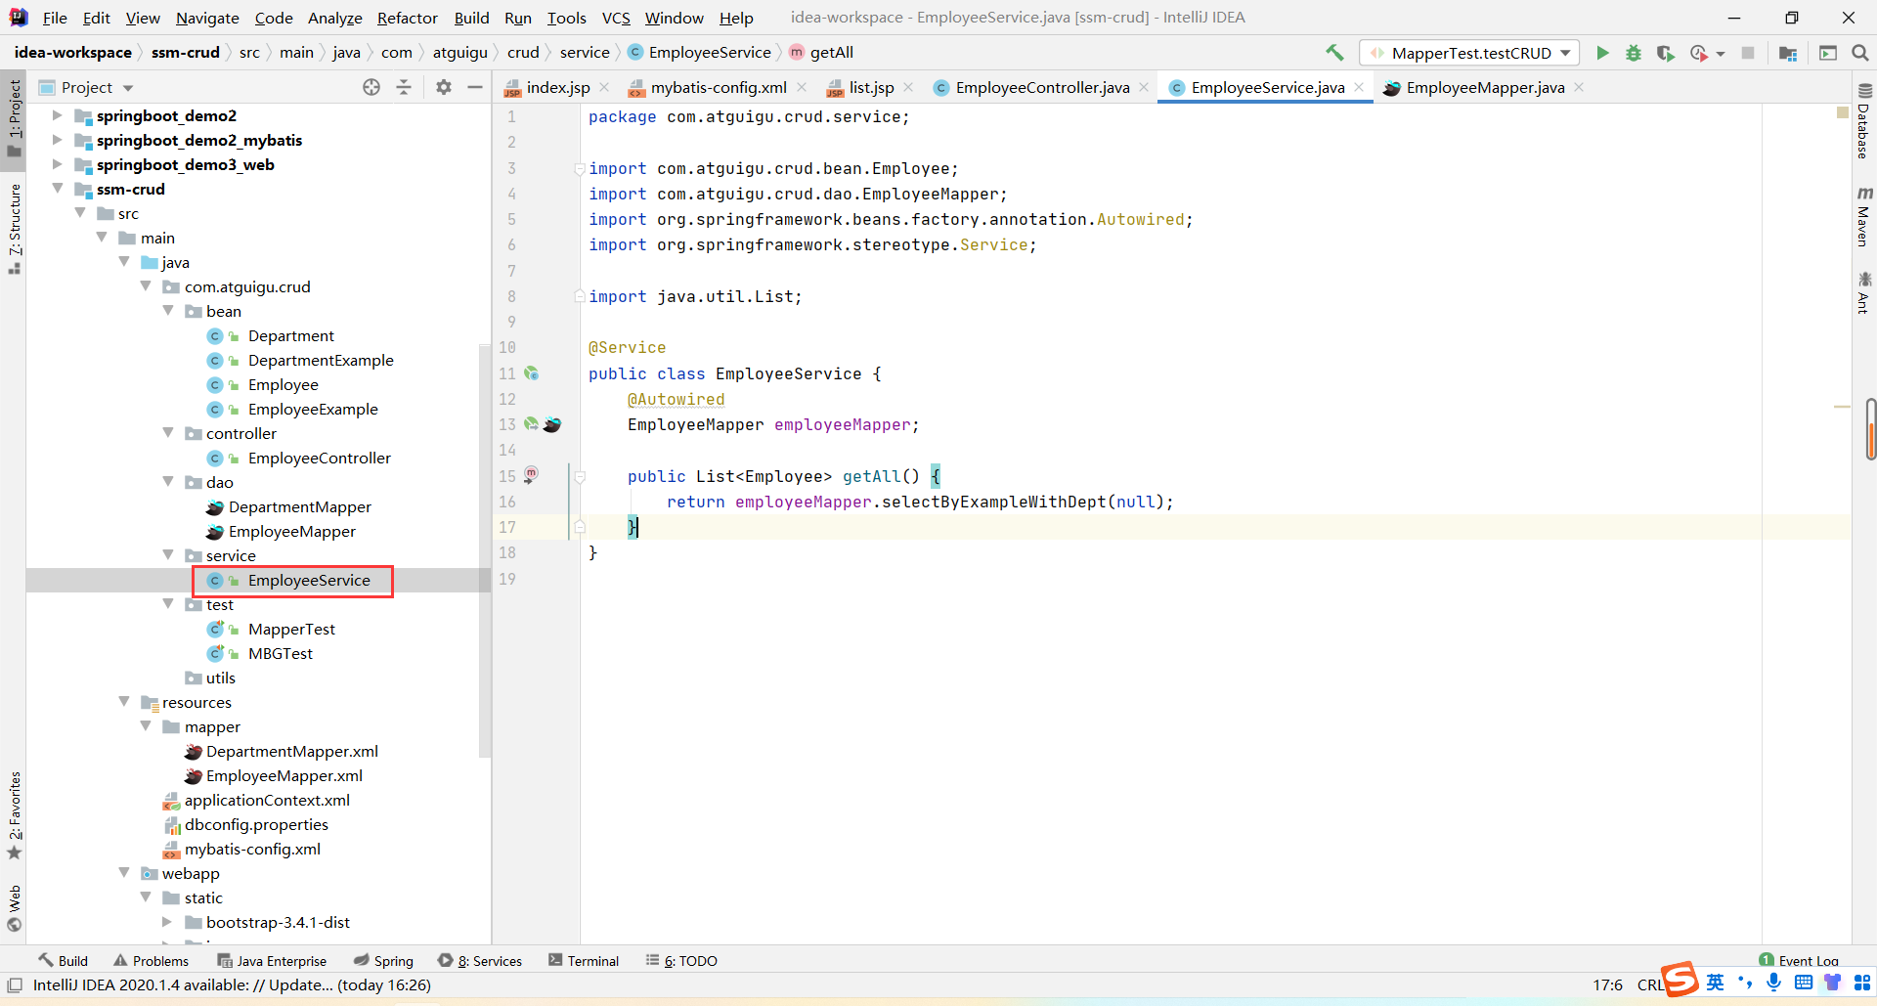This screenshot has width=1877, height=1006.
Task: Open the 8: Services tool window
Action: point(480,961)
